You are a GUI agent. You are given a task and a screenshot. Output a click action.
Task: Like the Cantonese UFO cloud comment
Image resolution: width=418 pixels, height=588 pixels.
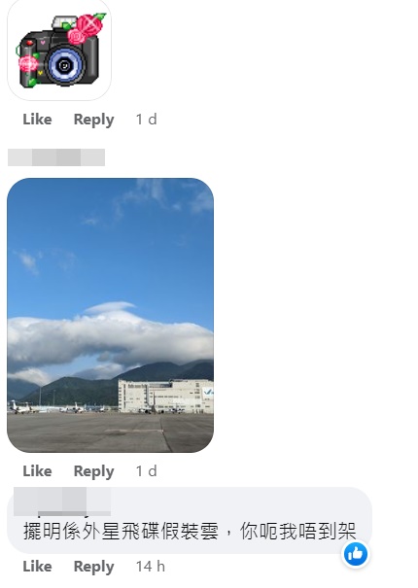pos(37,567)
